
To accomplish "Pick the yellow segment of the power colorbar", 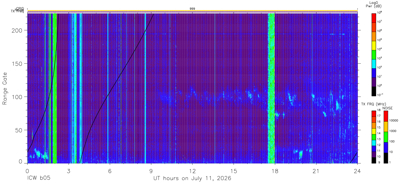I will (374, 45).
